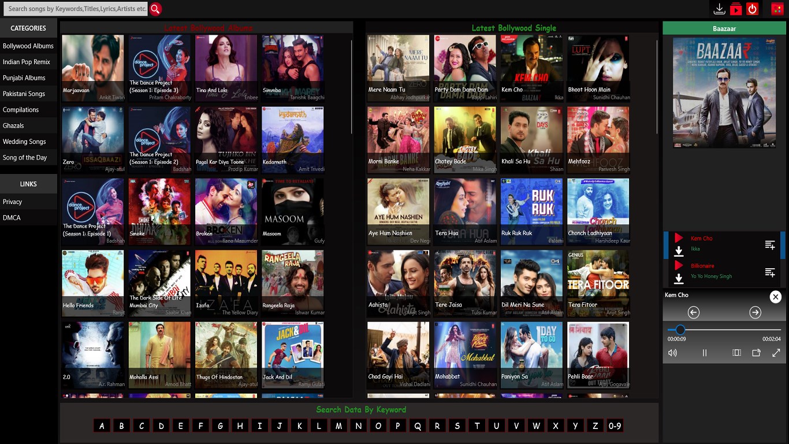This screenshot has height=444, width=789.
Task: Search by keyword letter S
Action: [457, 426]
